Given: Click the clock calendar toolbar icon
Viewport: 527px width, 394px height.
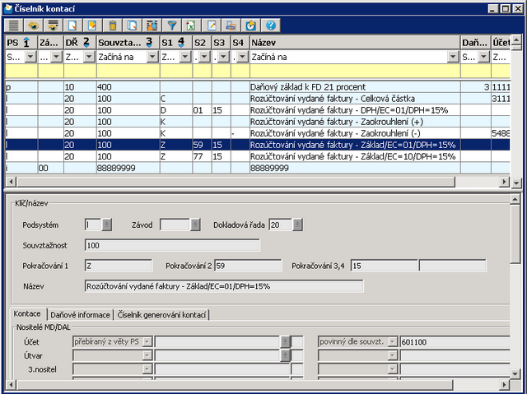Looking at the screenshot, I should click(251, 25).
